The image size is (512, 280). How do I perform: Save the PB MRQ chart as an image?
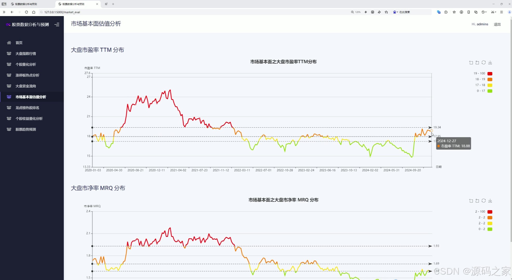[x=490, y=201]
